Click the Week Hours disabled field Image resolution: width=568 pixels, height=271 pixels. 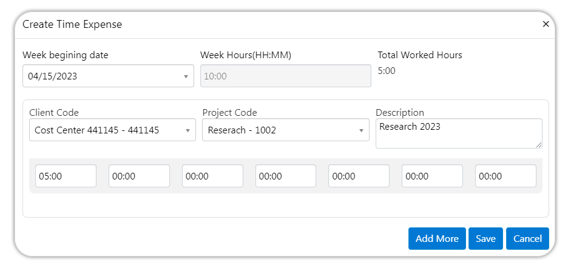pos(285,76)
